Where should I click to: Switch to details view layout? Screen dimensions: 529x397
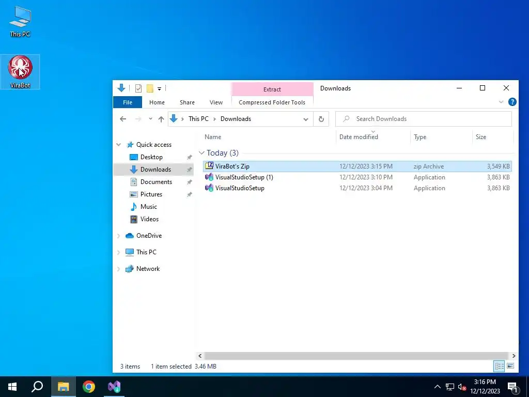pos(500,366)
